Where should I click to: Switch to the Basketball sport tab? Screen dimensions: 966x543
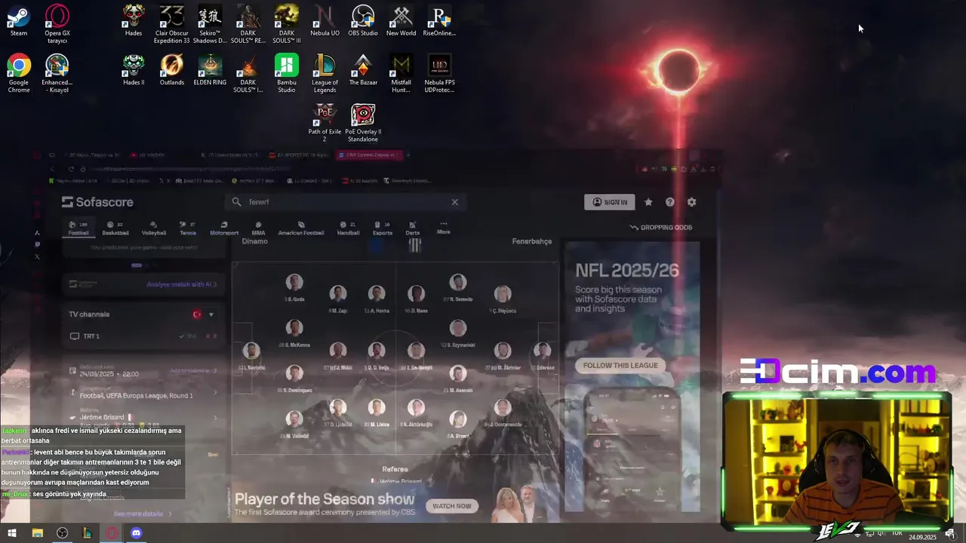pos(115,229)
